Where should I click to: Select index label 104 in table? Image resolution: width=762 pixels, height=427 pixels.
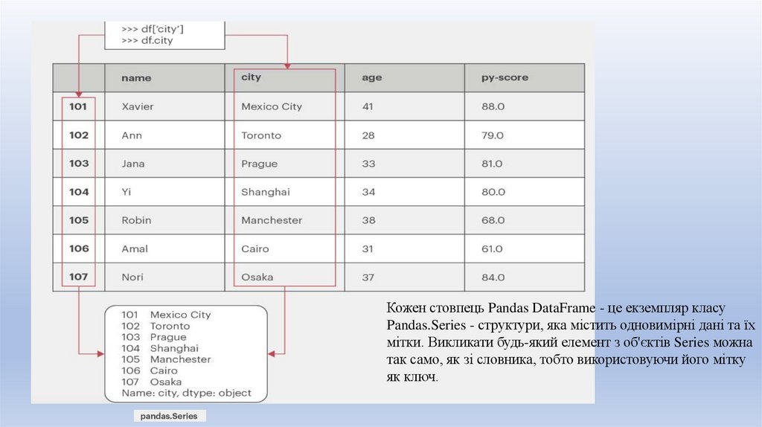click(x=79, y=192)
